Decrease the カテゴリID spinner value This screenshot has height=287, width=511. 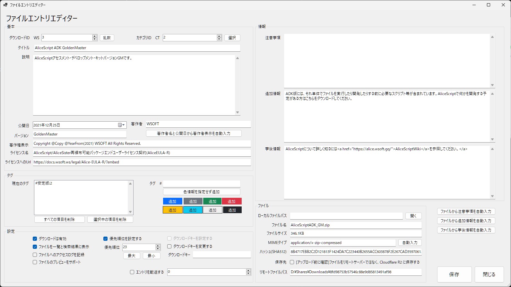219,39
